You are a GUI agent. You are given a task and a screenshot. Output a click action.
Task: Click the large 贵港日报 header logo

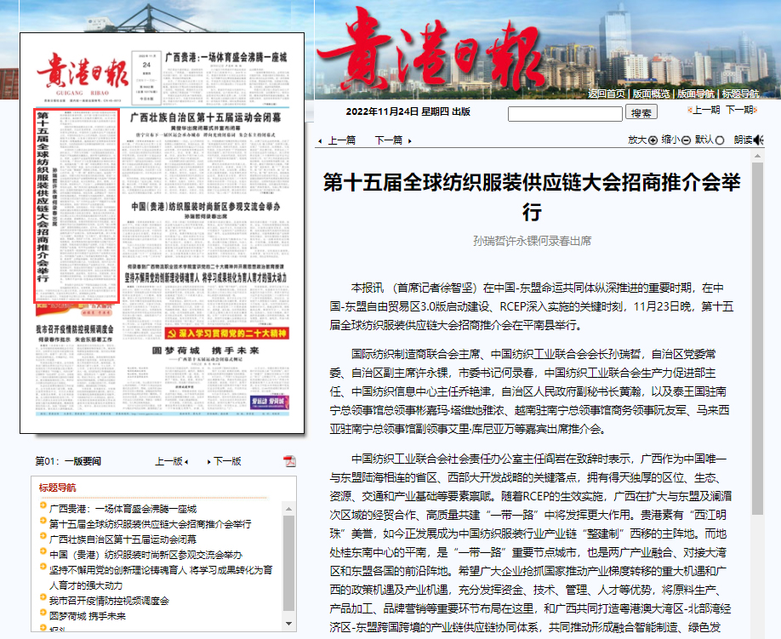pos(430,50)
